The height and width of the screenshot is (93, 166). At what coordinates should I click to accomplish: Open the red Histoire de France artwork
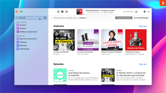[136, 40]
